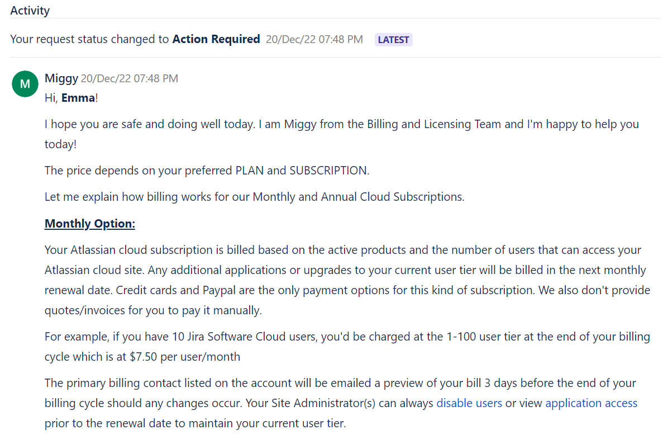Screen dimensions: 668x439
Task: Click the status change timestamp
Action: pos(314,40)
